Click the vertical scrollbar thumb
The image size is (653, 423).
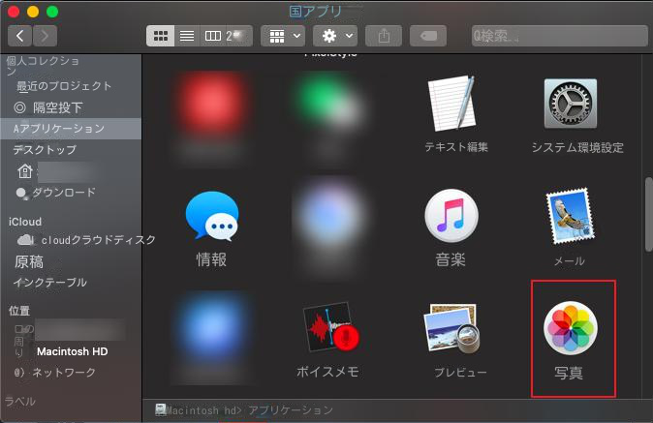point(648,214)
